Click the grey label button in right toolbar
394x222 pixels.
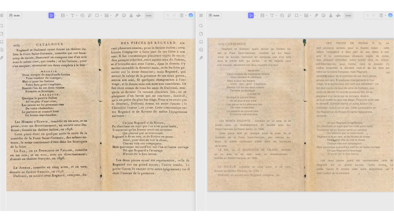coord(348,15)
